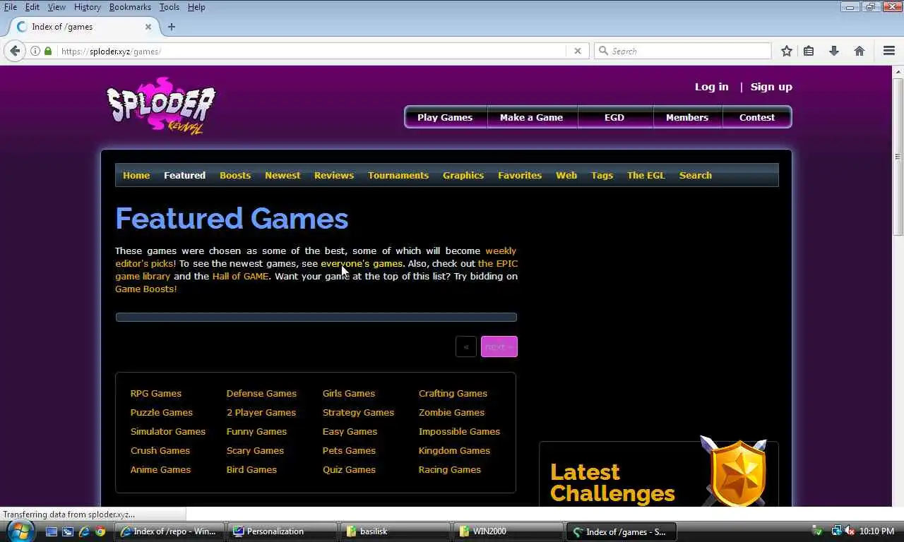The height and width of the screenshot is (542, 904).
Task: Click the everyone's games link
Action: click(x=362, y=263)
